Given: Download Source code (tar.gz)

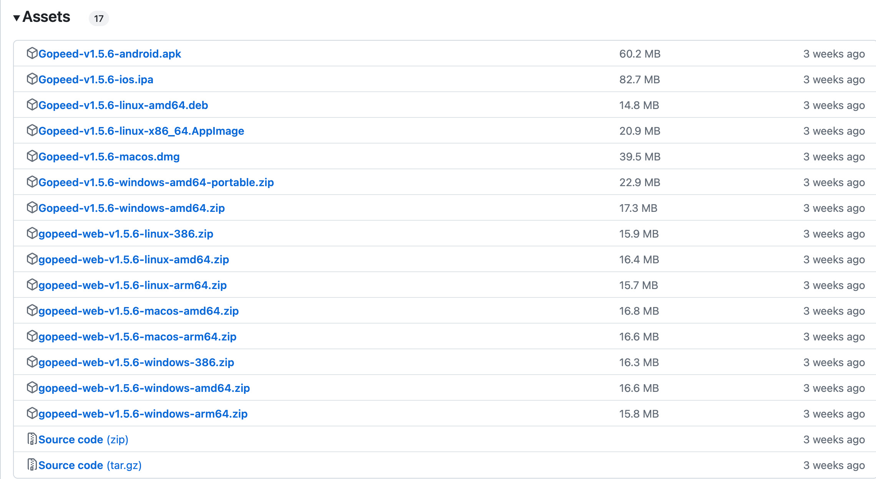Looking at the screenshot, I should [x=90, y=465].
